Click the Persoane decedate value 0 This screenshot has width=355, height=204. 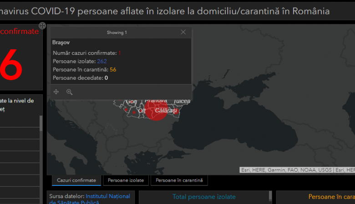click(x=106, y=78)
